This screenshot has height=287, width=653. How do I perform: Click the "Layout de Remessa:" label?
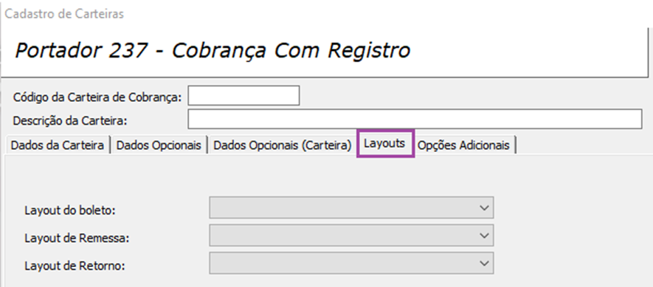[77, 238]
